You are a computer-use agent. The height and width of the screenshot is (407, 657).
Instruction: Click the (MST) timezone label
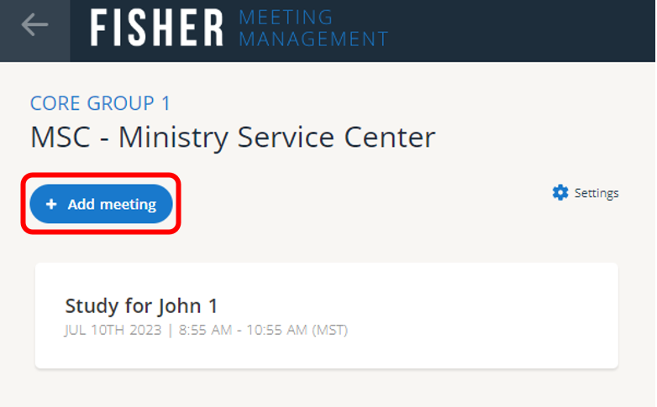(330, 330)
